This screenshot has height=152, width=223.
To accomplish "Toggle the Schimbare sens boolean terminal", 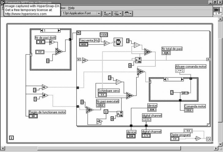I will point(102,95).
